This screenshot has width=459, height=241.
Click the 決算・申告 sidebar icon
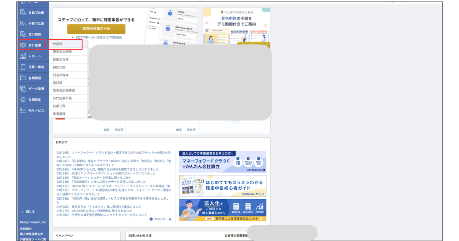pos(23,67)
